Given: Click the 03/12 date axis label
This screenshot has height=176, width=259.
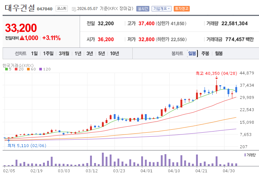Looking at the screenshot, I should point(92,171).
